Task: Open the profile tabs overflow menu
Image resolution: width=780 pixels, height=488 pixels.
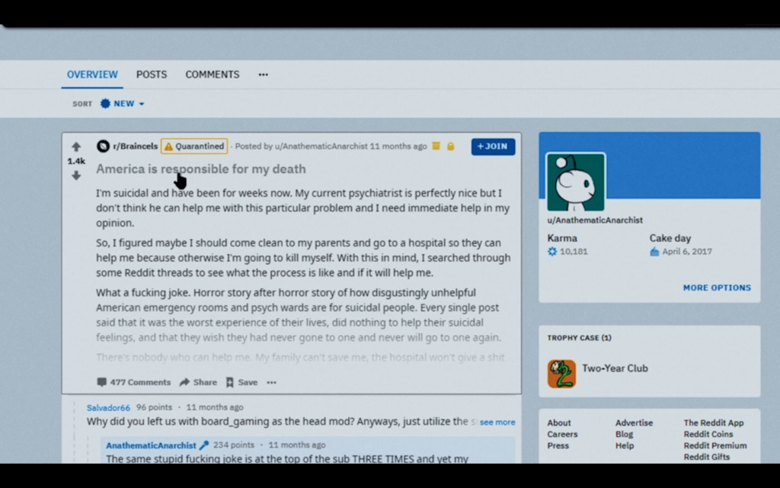Action: point(263,75)
